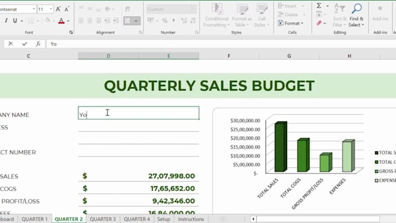396x223 pixels.
Task: Open Cell Styles gallery
Action: [x=261, y=15]
